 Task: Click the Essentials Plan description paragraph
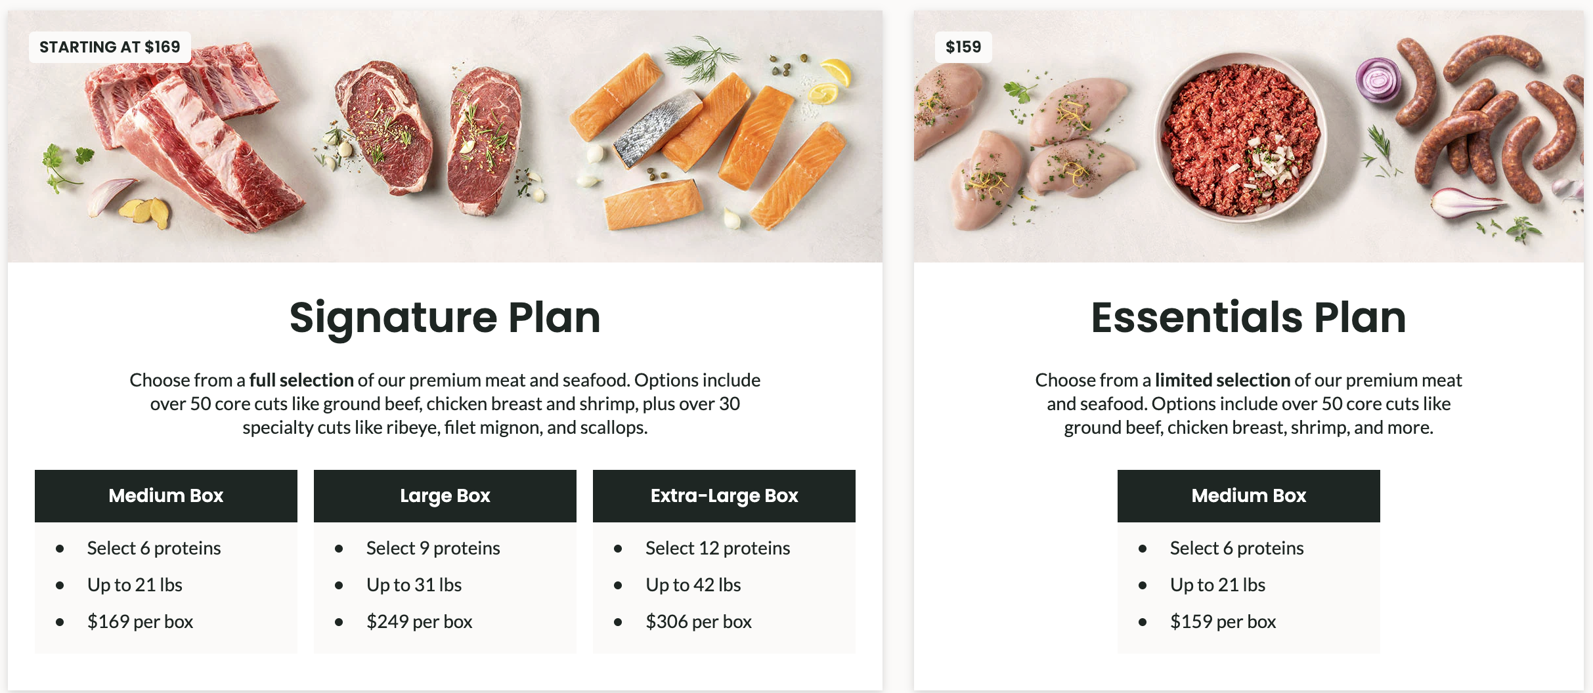(1248, 404)
